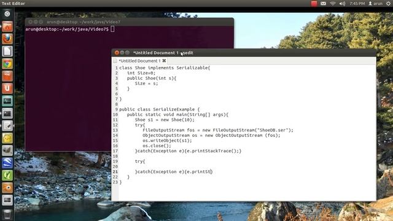Launch Google Earth from the dock

[7, 163]
